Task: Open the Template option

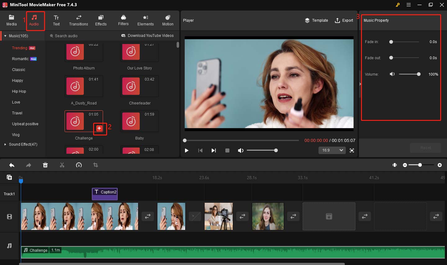Action: [316, 20]
